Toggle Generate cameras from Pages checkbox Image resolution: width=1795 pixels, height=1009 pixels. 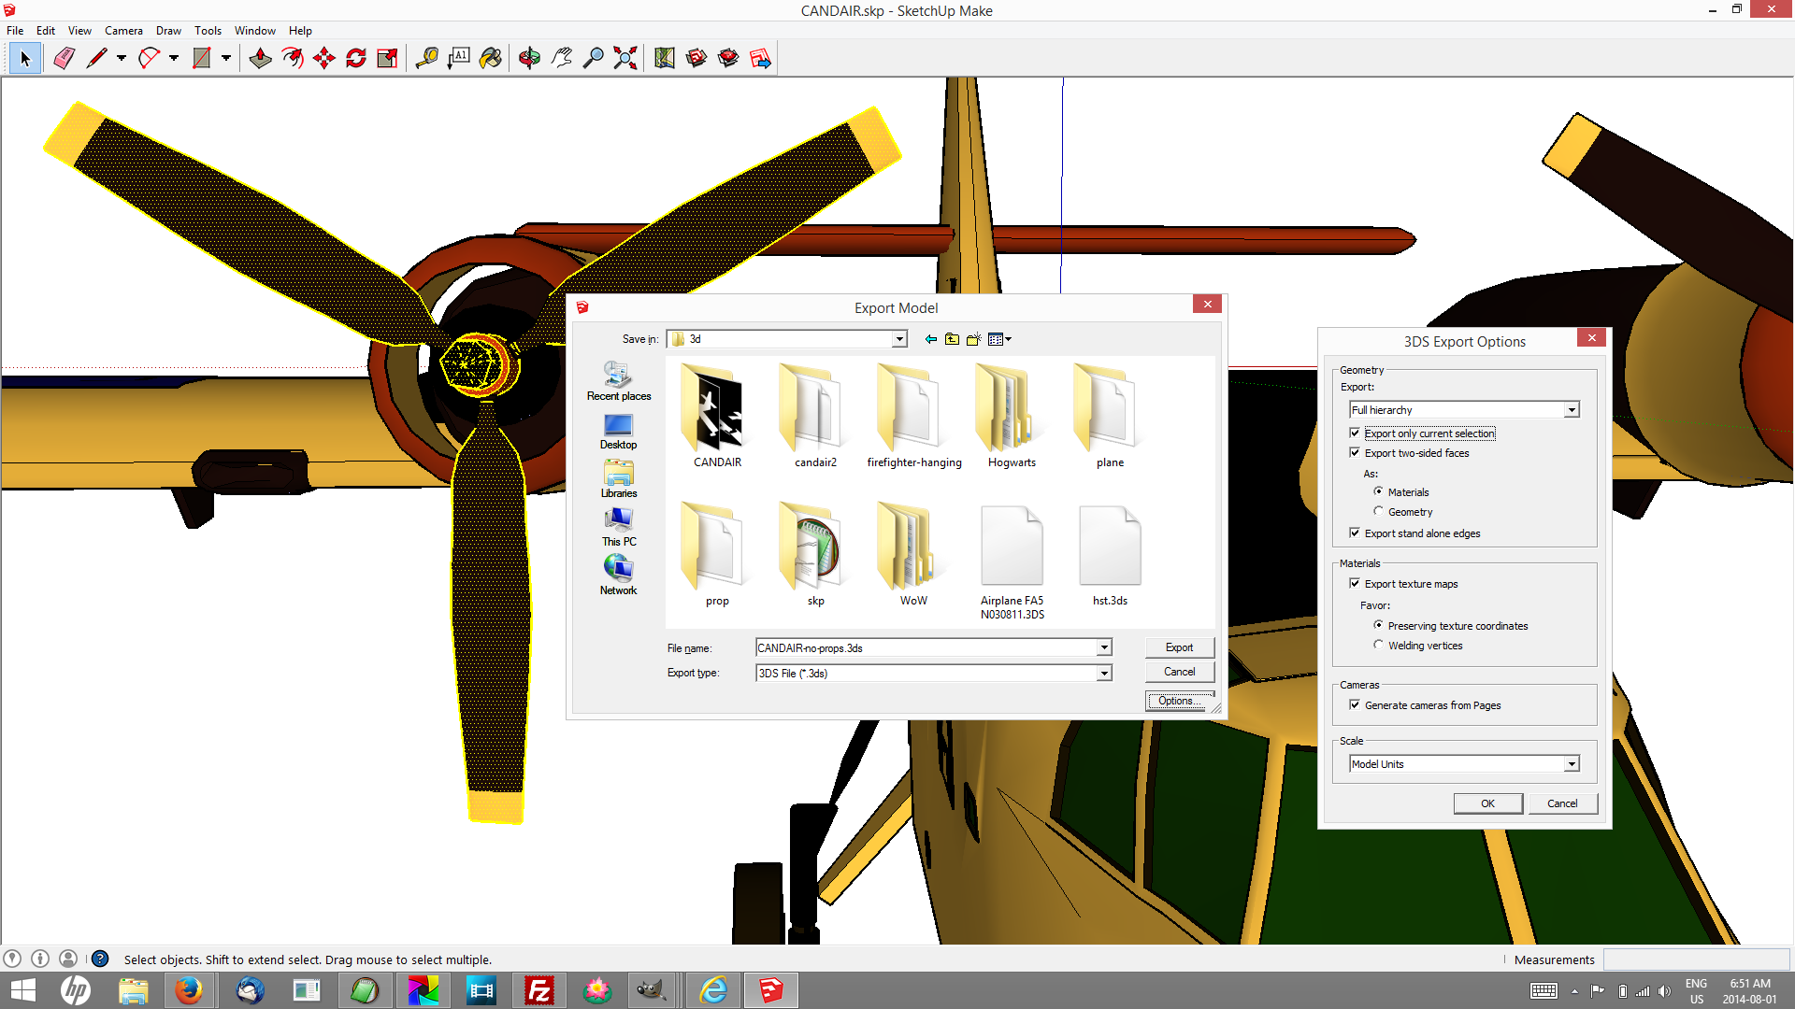1355,704
